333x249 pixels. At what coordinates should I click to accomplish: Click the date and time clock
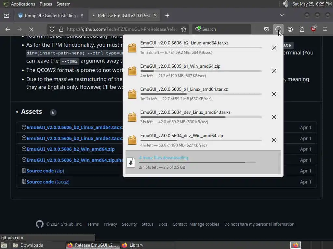(312, 4)
